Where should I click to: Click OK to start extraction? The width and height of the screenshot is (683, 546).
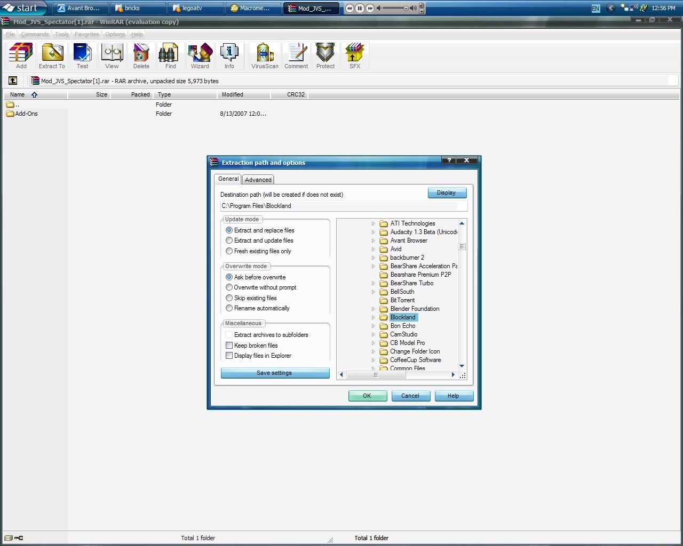coord(367,396)
